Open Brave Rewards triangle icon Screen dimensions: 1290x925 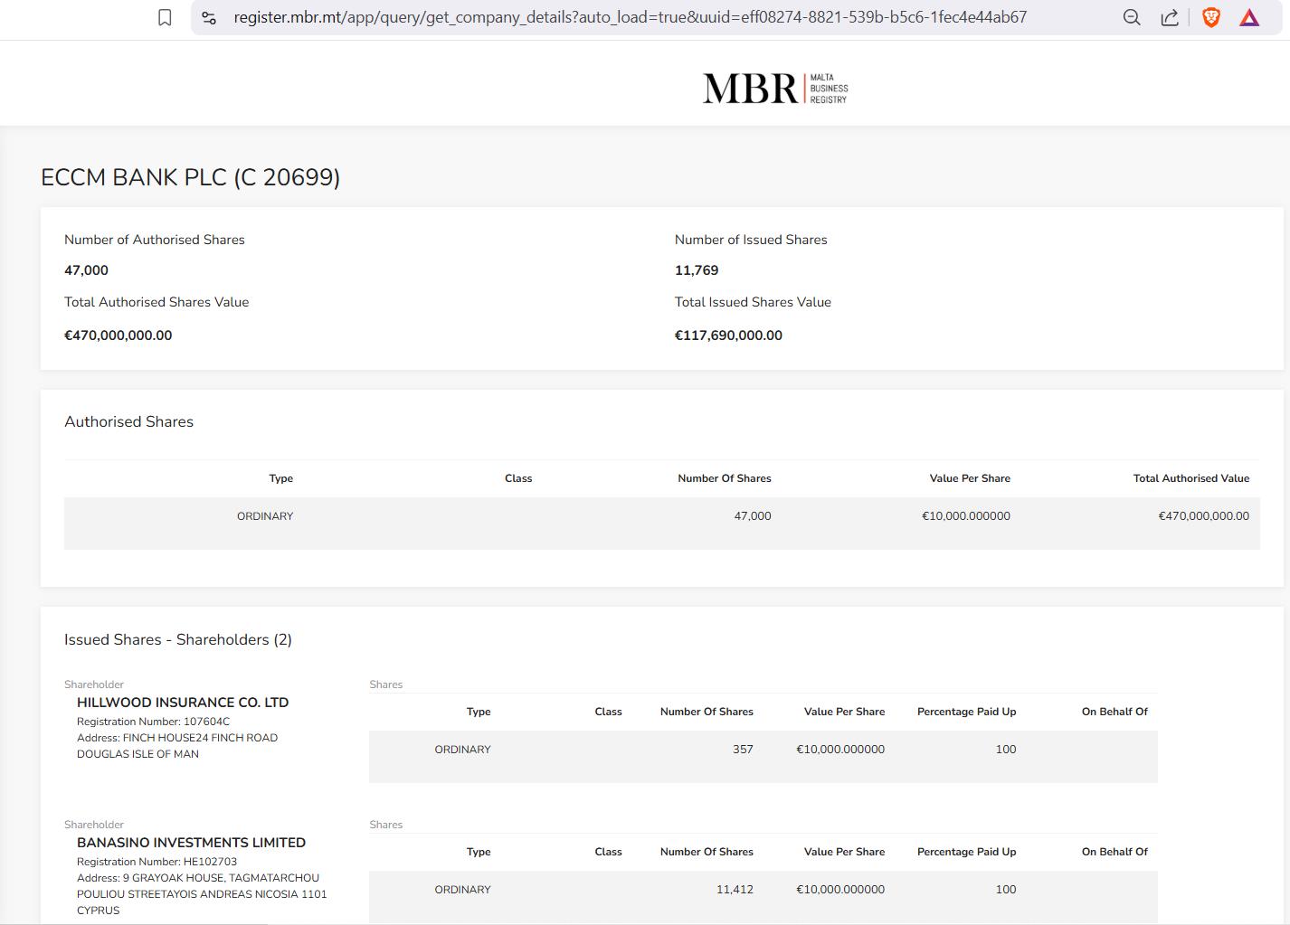click(1249, 17)
